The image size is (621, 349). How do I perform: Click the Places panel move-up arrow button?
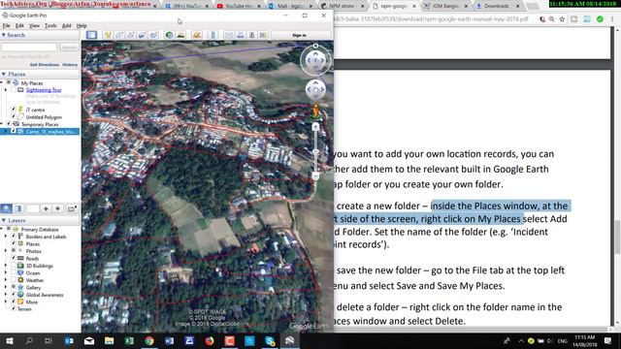46,208
